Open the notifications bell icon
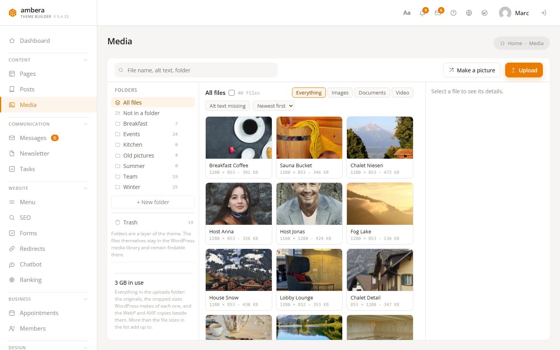 click(x=422, y=13)
